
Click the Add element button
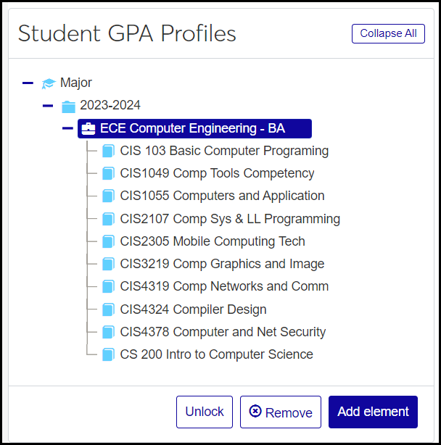point(373,412)
